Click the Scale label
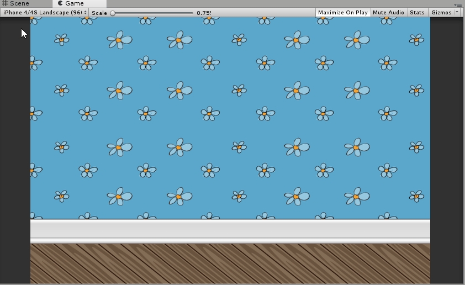 point(99,13)
